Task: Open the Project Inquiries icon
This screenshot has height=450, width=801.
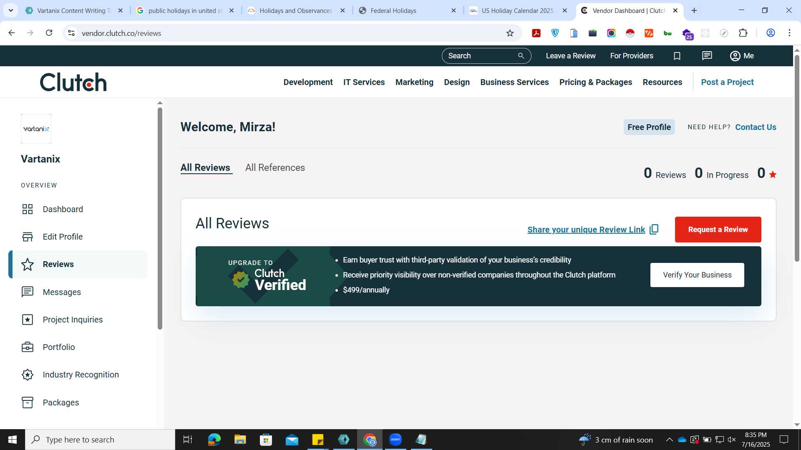Action: click(28, 320)
